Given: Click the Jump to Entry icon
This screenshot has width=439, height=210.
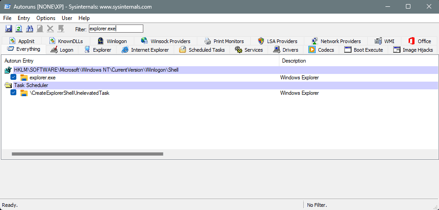Looking at the screenshot, I should coord(61,29).
